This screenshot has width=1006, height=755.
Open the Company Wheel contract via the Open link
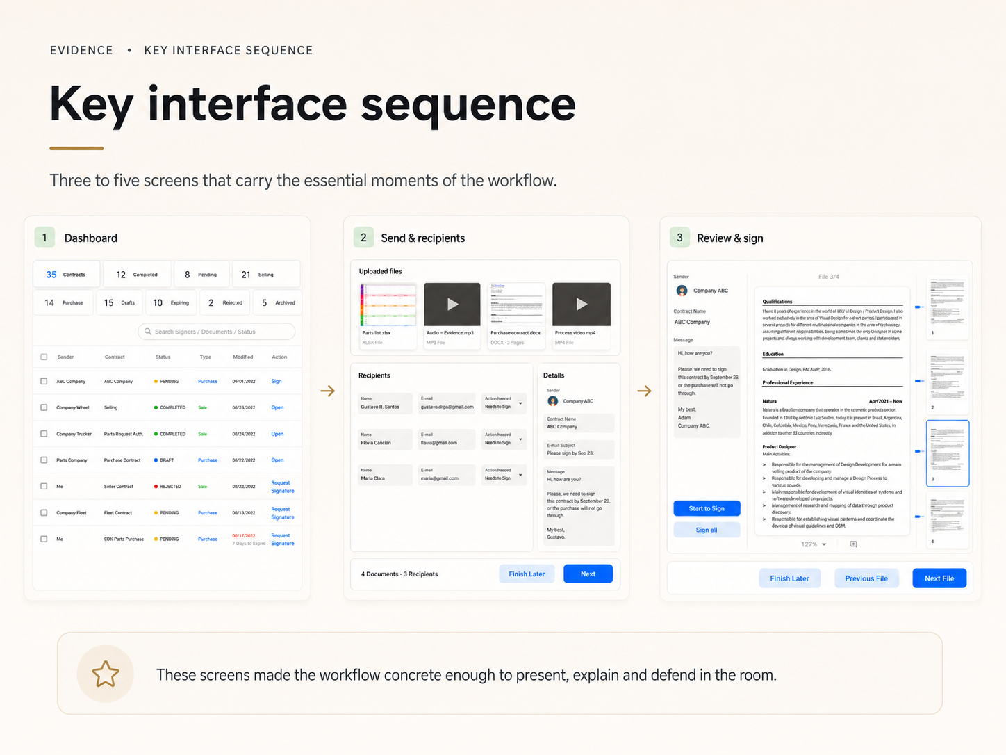click(277, 407)
